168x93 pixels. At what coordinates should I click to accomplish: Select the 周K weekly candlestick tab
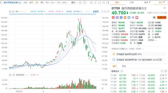pos(42,3)
